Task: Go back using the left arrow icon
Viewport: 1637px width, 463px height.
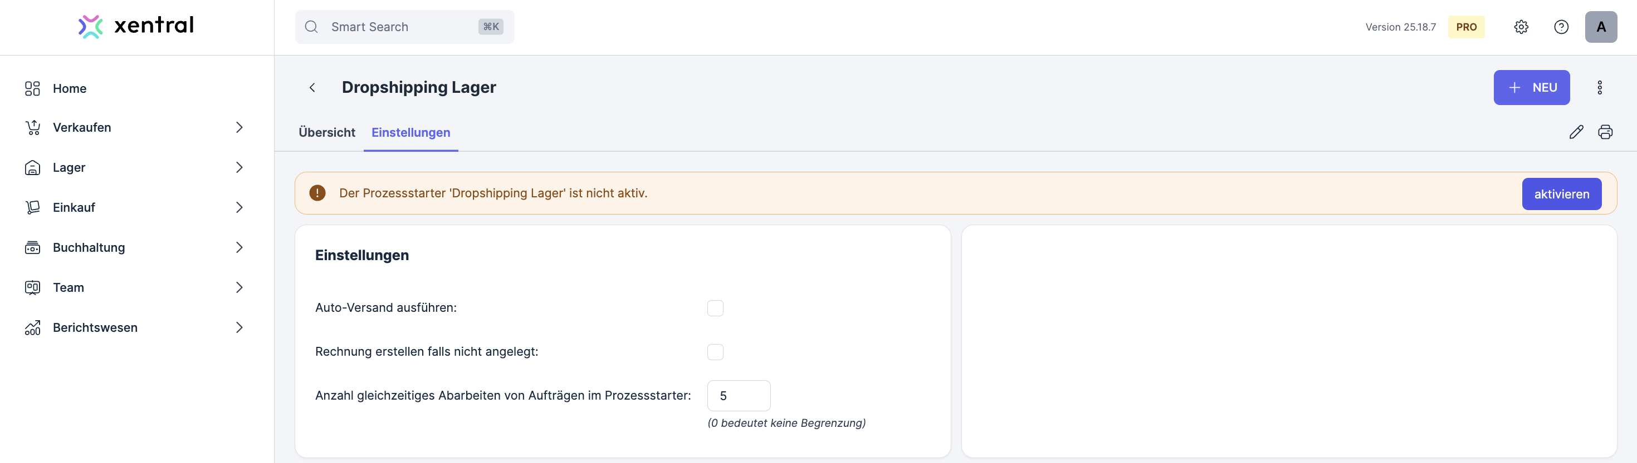Action: click(x=312, y=87)
